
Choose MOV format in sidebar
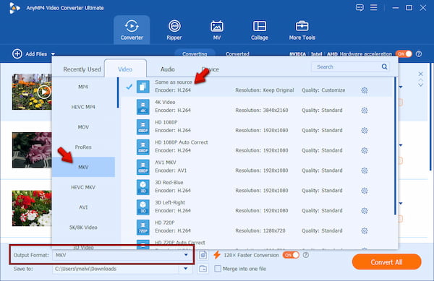click(83, 127)
